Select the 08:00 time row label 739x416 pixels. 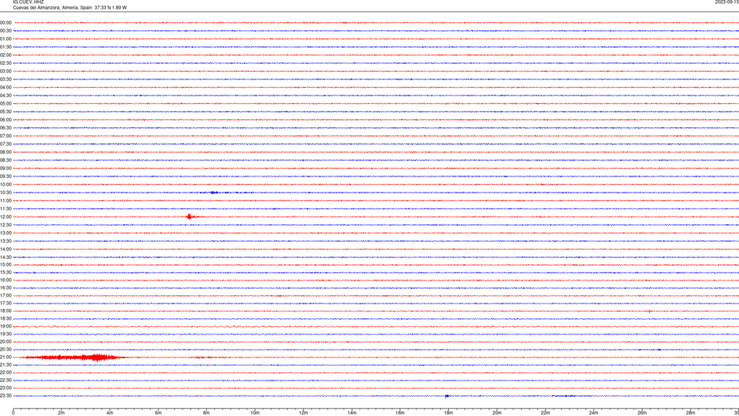tap(5, 152)
